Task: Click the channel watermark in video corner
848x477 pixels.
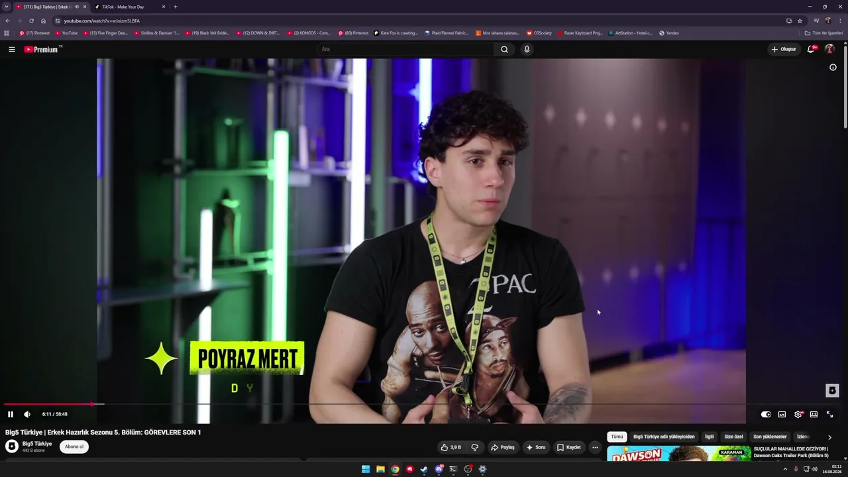Action: click(x=833, y=390)
